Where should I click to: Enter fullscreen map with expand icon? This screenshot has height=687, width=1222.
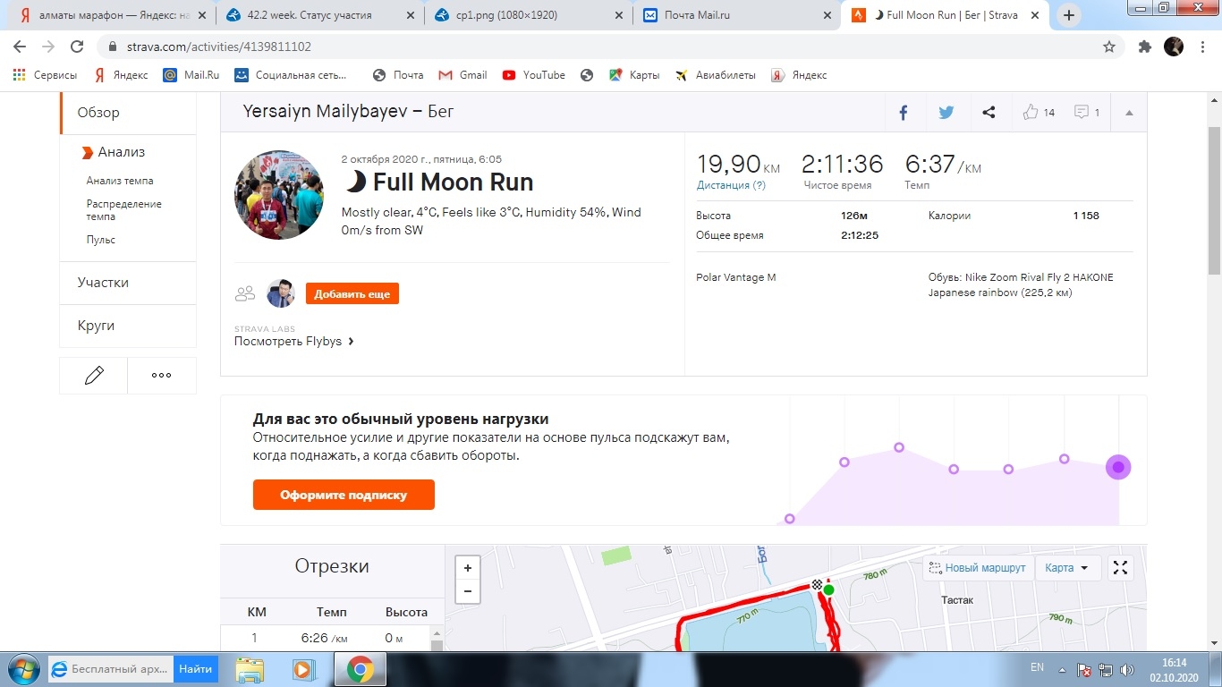1120,568
